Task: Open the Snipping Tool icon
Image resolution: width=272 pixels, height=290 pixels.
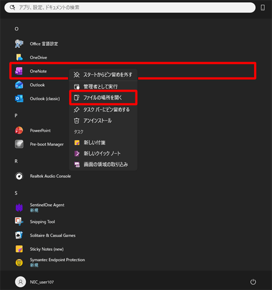Action: [19, 221]
